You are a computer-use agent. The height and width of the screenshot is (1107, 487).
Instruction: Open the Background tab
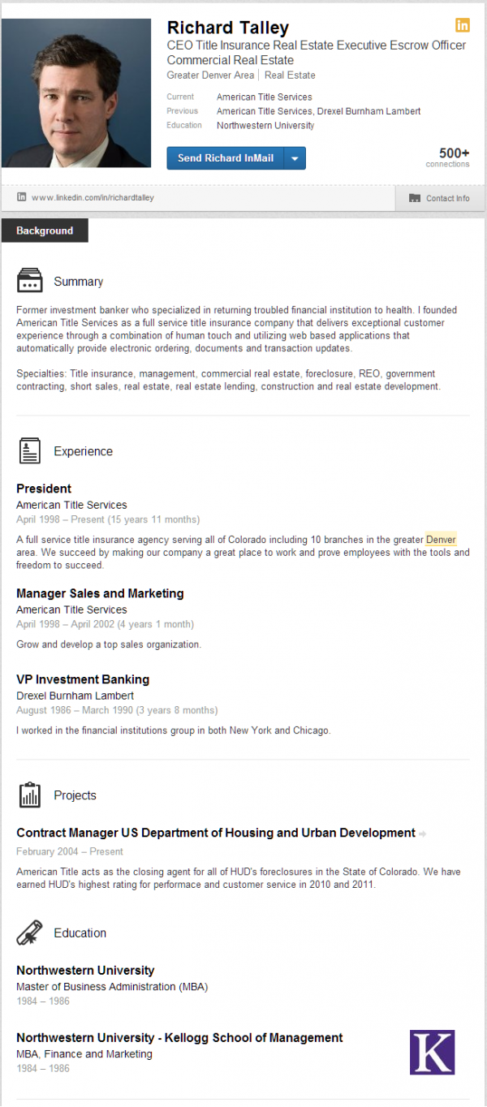[x=45, y=230]
